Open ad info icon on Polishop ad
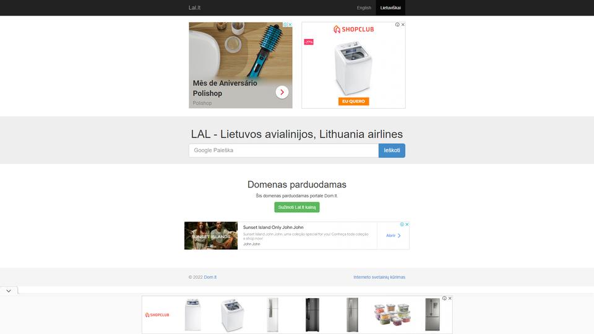Screen dimensions: 594x334 [x=285, y=25]
